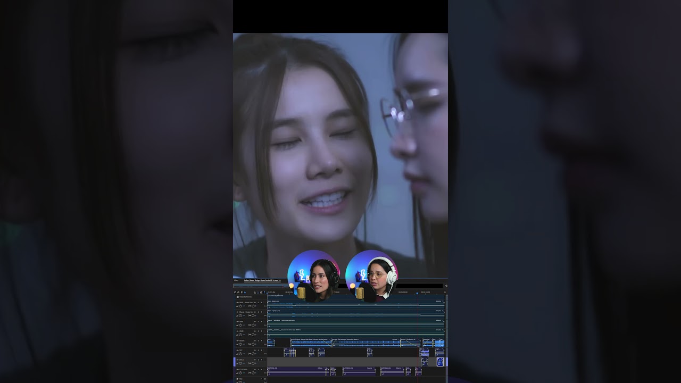681x383 pixels.
Task: Select the SFX 2 track name
Action: click(242, 360)
